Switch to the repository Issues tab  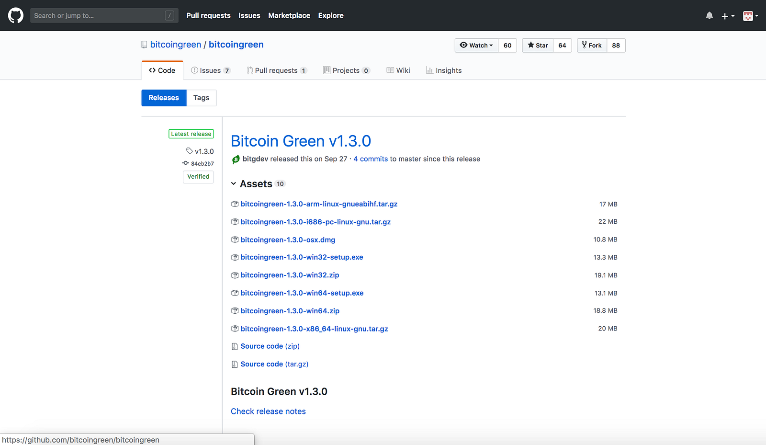pyautogui.click(x=211, y=70)
